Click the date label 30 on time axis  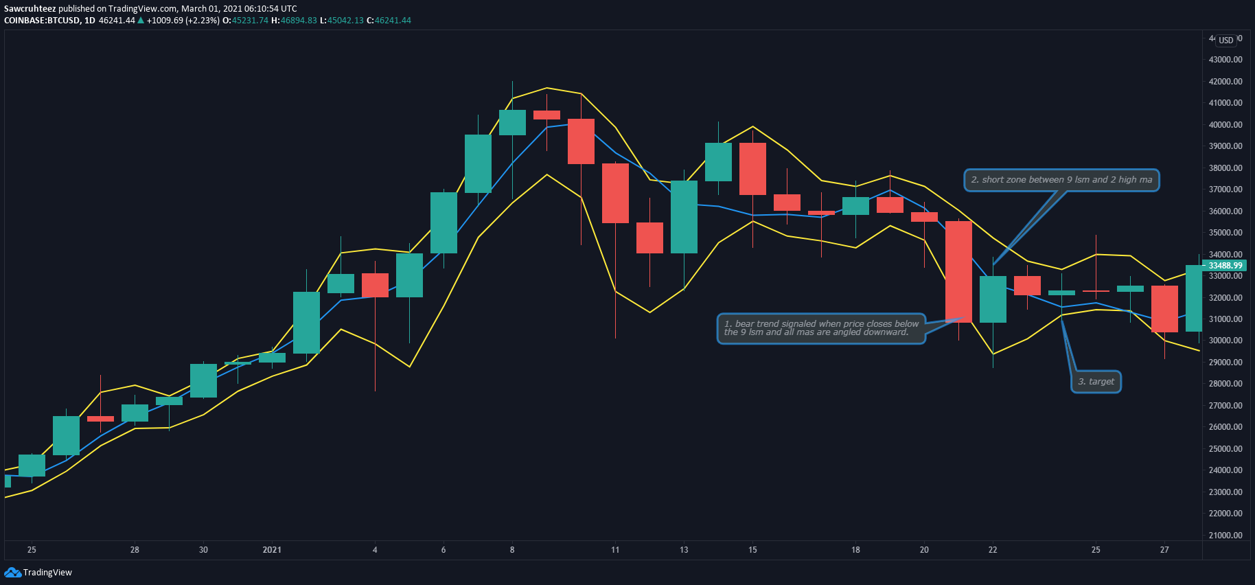[x=203, y=550]
